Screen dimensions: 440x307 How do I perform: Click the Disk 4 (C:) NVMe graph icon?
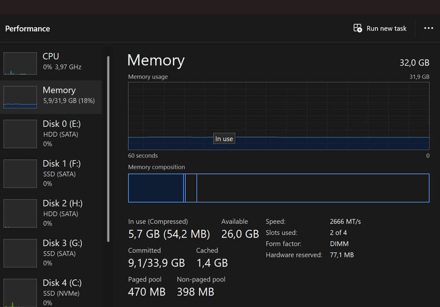[x=20, y=292]
